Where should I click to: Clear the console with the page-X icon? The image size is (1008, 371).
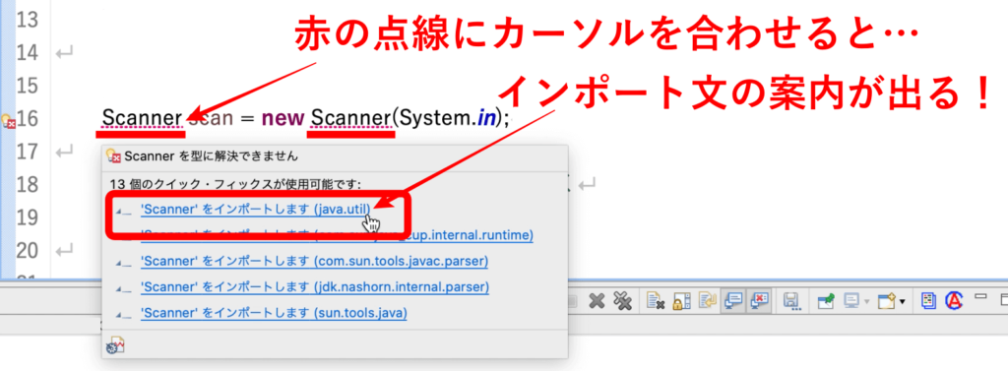point(656,301)
